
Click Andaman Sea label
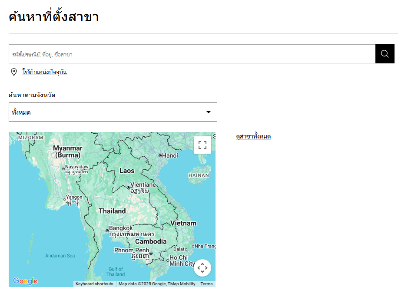pyautogui.click(x=60, y=256)
